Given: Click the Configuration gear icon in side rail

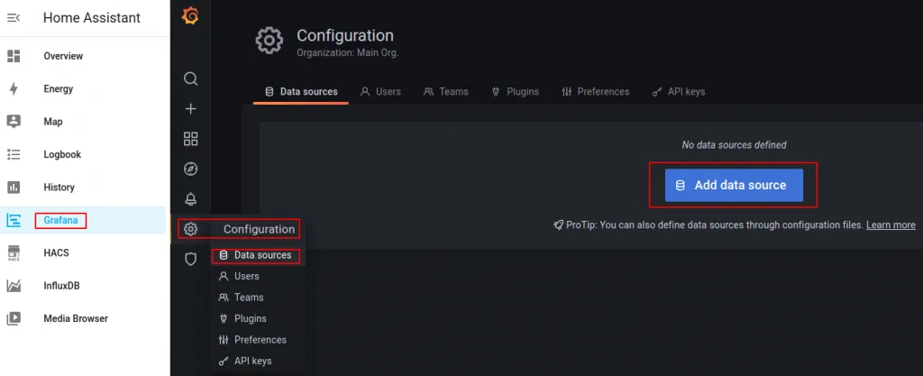Looking at the screenshot, I should tap(191, 229).
